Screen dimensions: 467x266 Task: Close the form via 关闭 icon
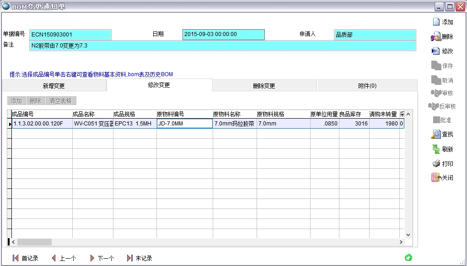(x=436, y=178)
